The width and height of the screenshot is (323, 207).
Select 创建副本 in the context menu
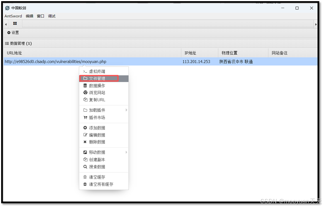coord(104,159)
